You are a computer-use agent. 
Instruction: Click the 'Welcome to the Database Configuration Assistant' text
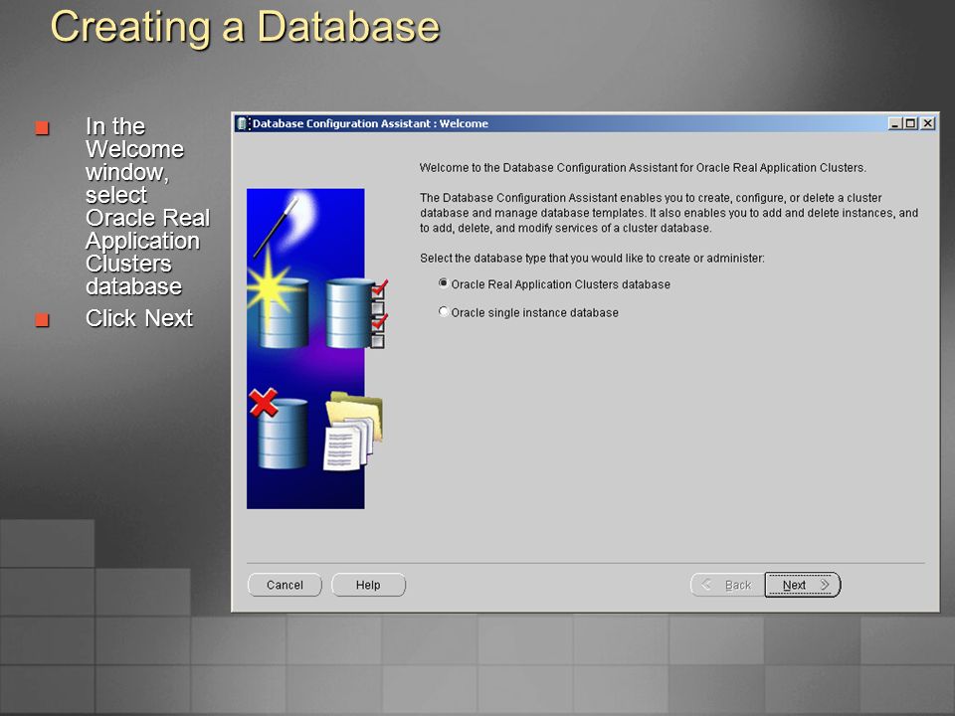point(643,167)
